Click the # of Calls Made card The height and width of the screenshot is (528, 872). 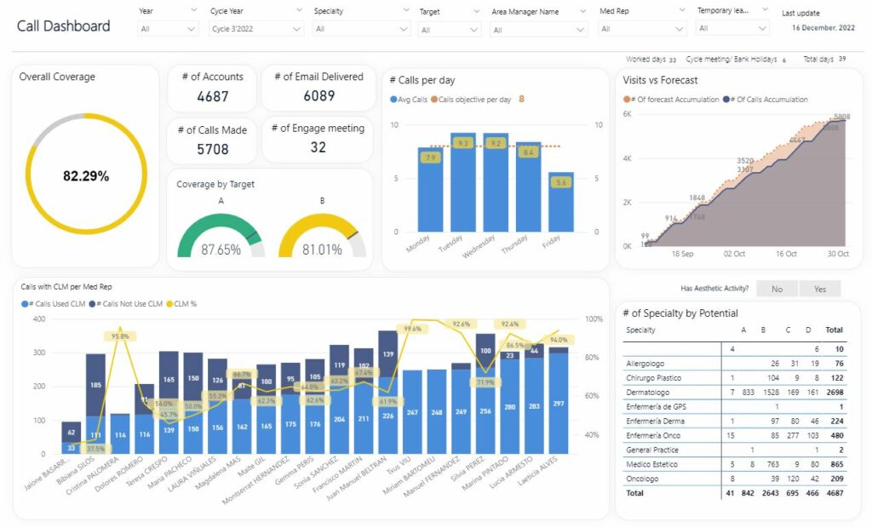point(212,141)
